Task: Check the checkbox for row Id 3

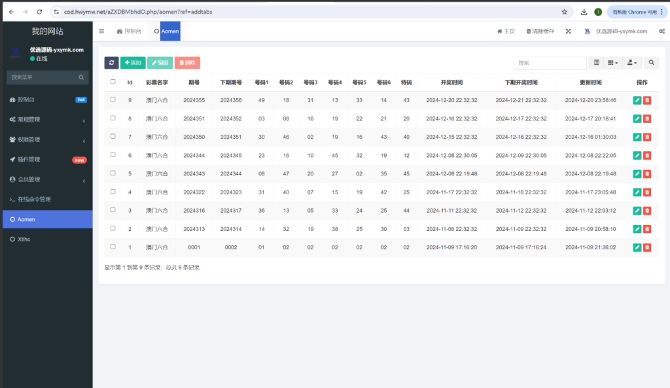Action: pyautogui.click(x=113, y=210)
